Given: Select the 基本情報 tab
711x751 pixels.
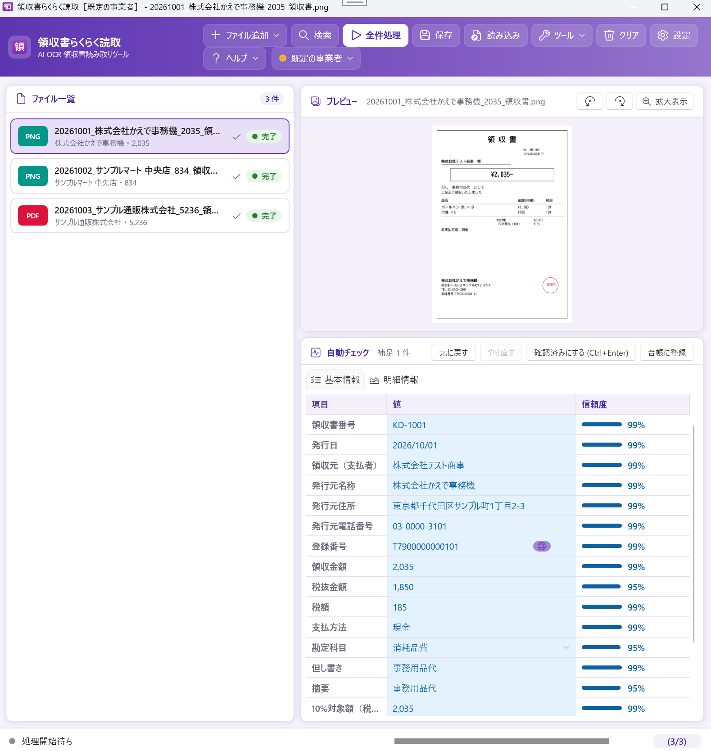Looking at the screenshot, I should pyautogui.click(x=335, y=380).
